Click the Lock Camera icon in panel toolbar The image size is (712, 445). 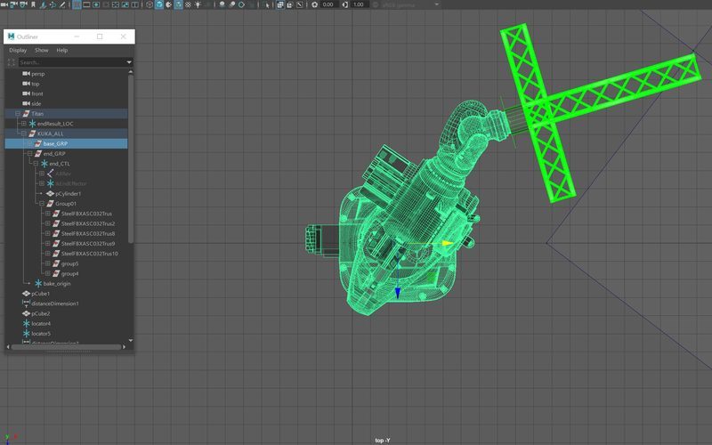[13, 4]
